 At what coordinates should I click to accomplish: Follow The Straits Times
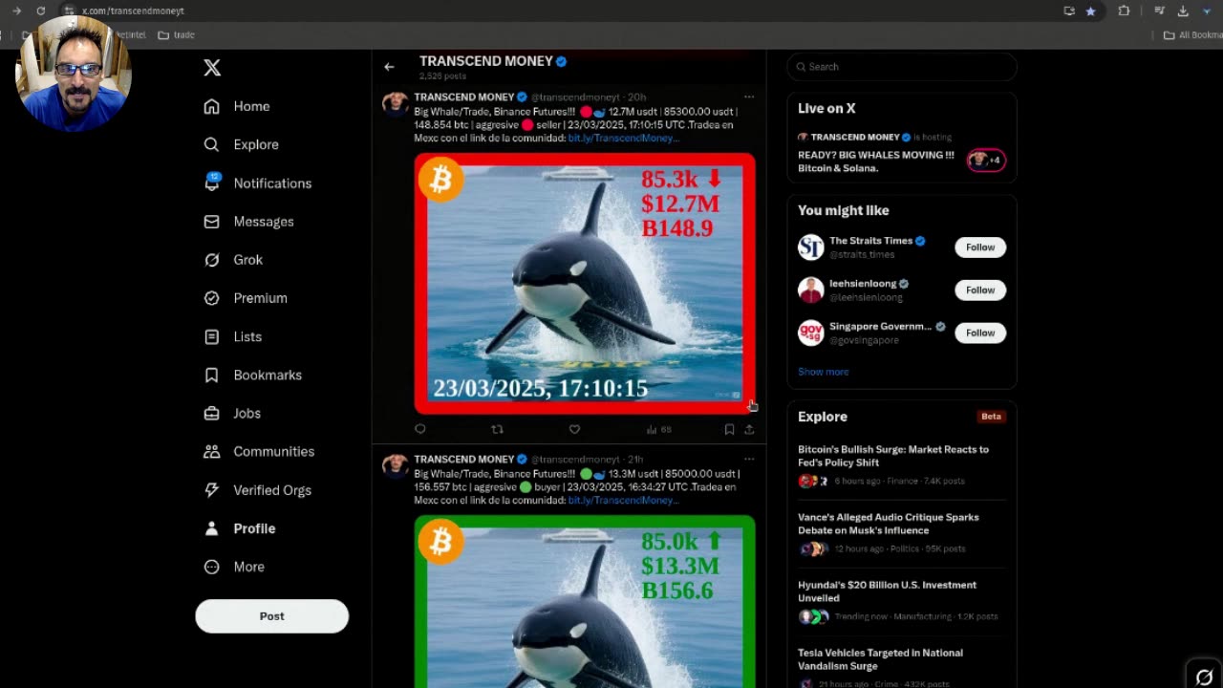coord(980,247)
